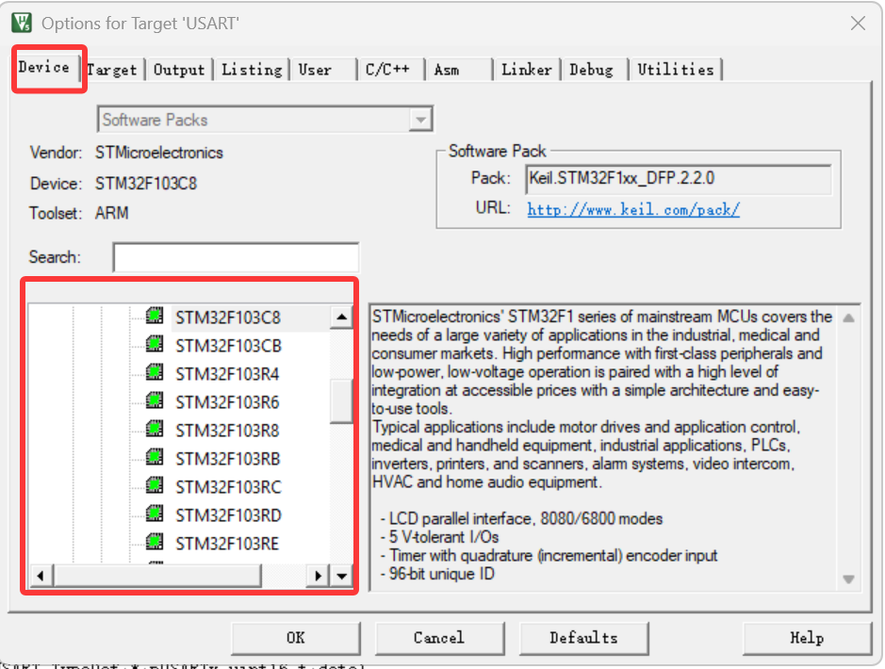Open the Output tab
The image size is (885, 669).
pos(179,70)
